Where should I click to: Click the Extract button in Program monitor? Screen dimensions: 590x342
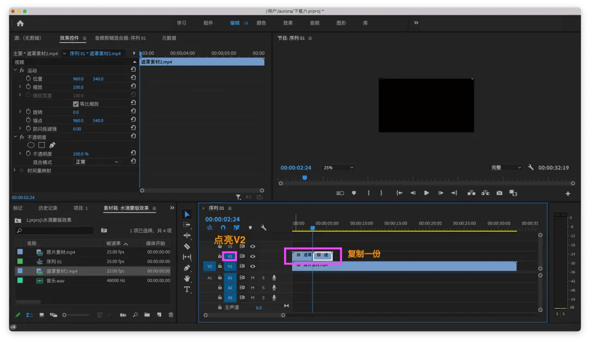click(486, 193)
